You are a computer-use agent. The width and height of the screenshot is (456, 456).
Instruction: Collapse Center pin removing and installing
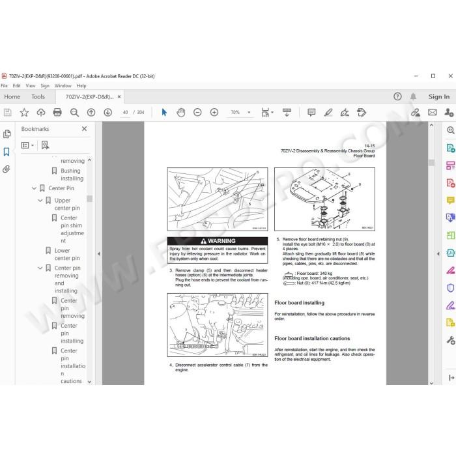click(x=40, y=268)
